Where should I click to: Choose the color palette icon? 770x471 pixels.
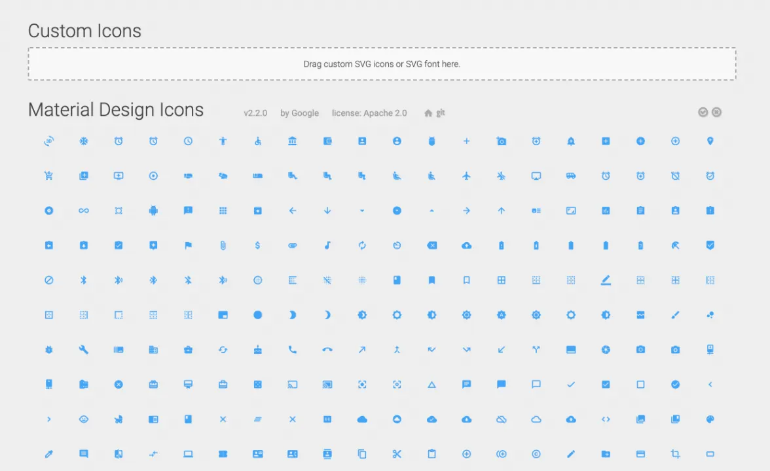[x=710, y=419]
